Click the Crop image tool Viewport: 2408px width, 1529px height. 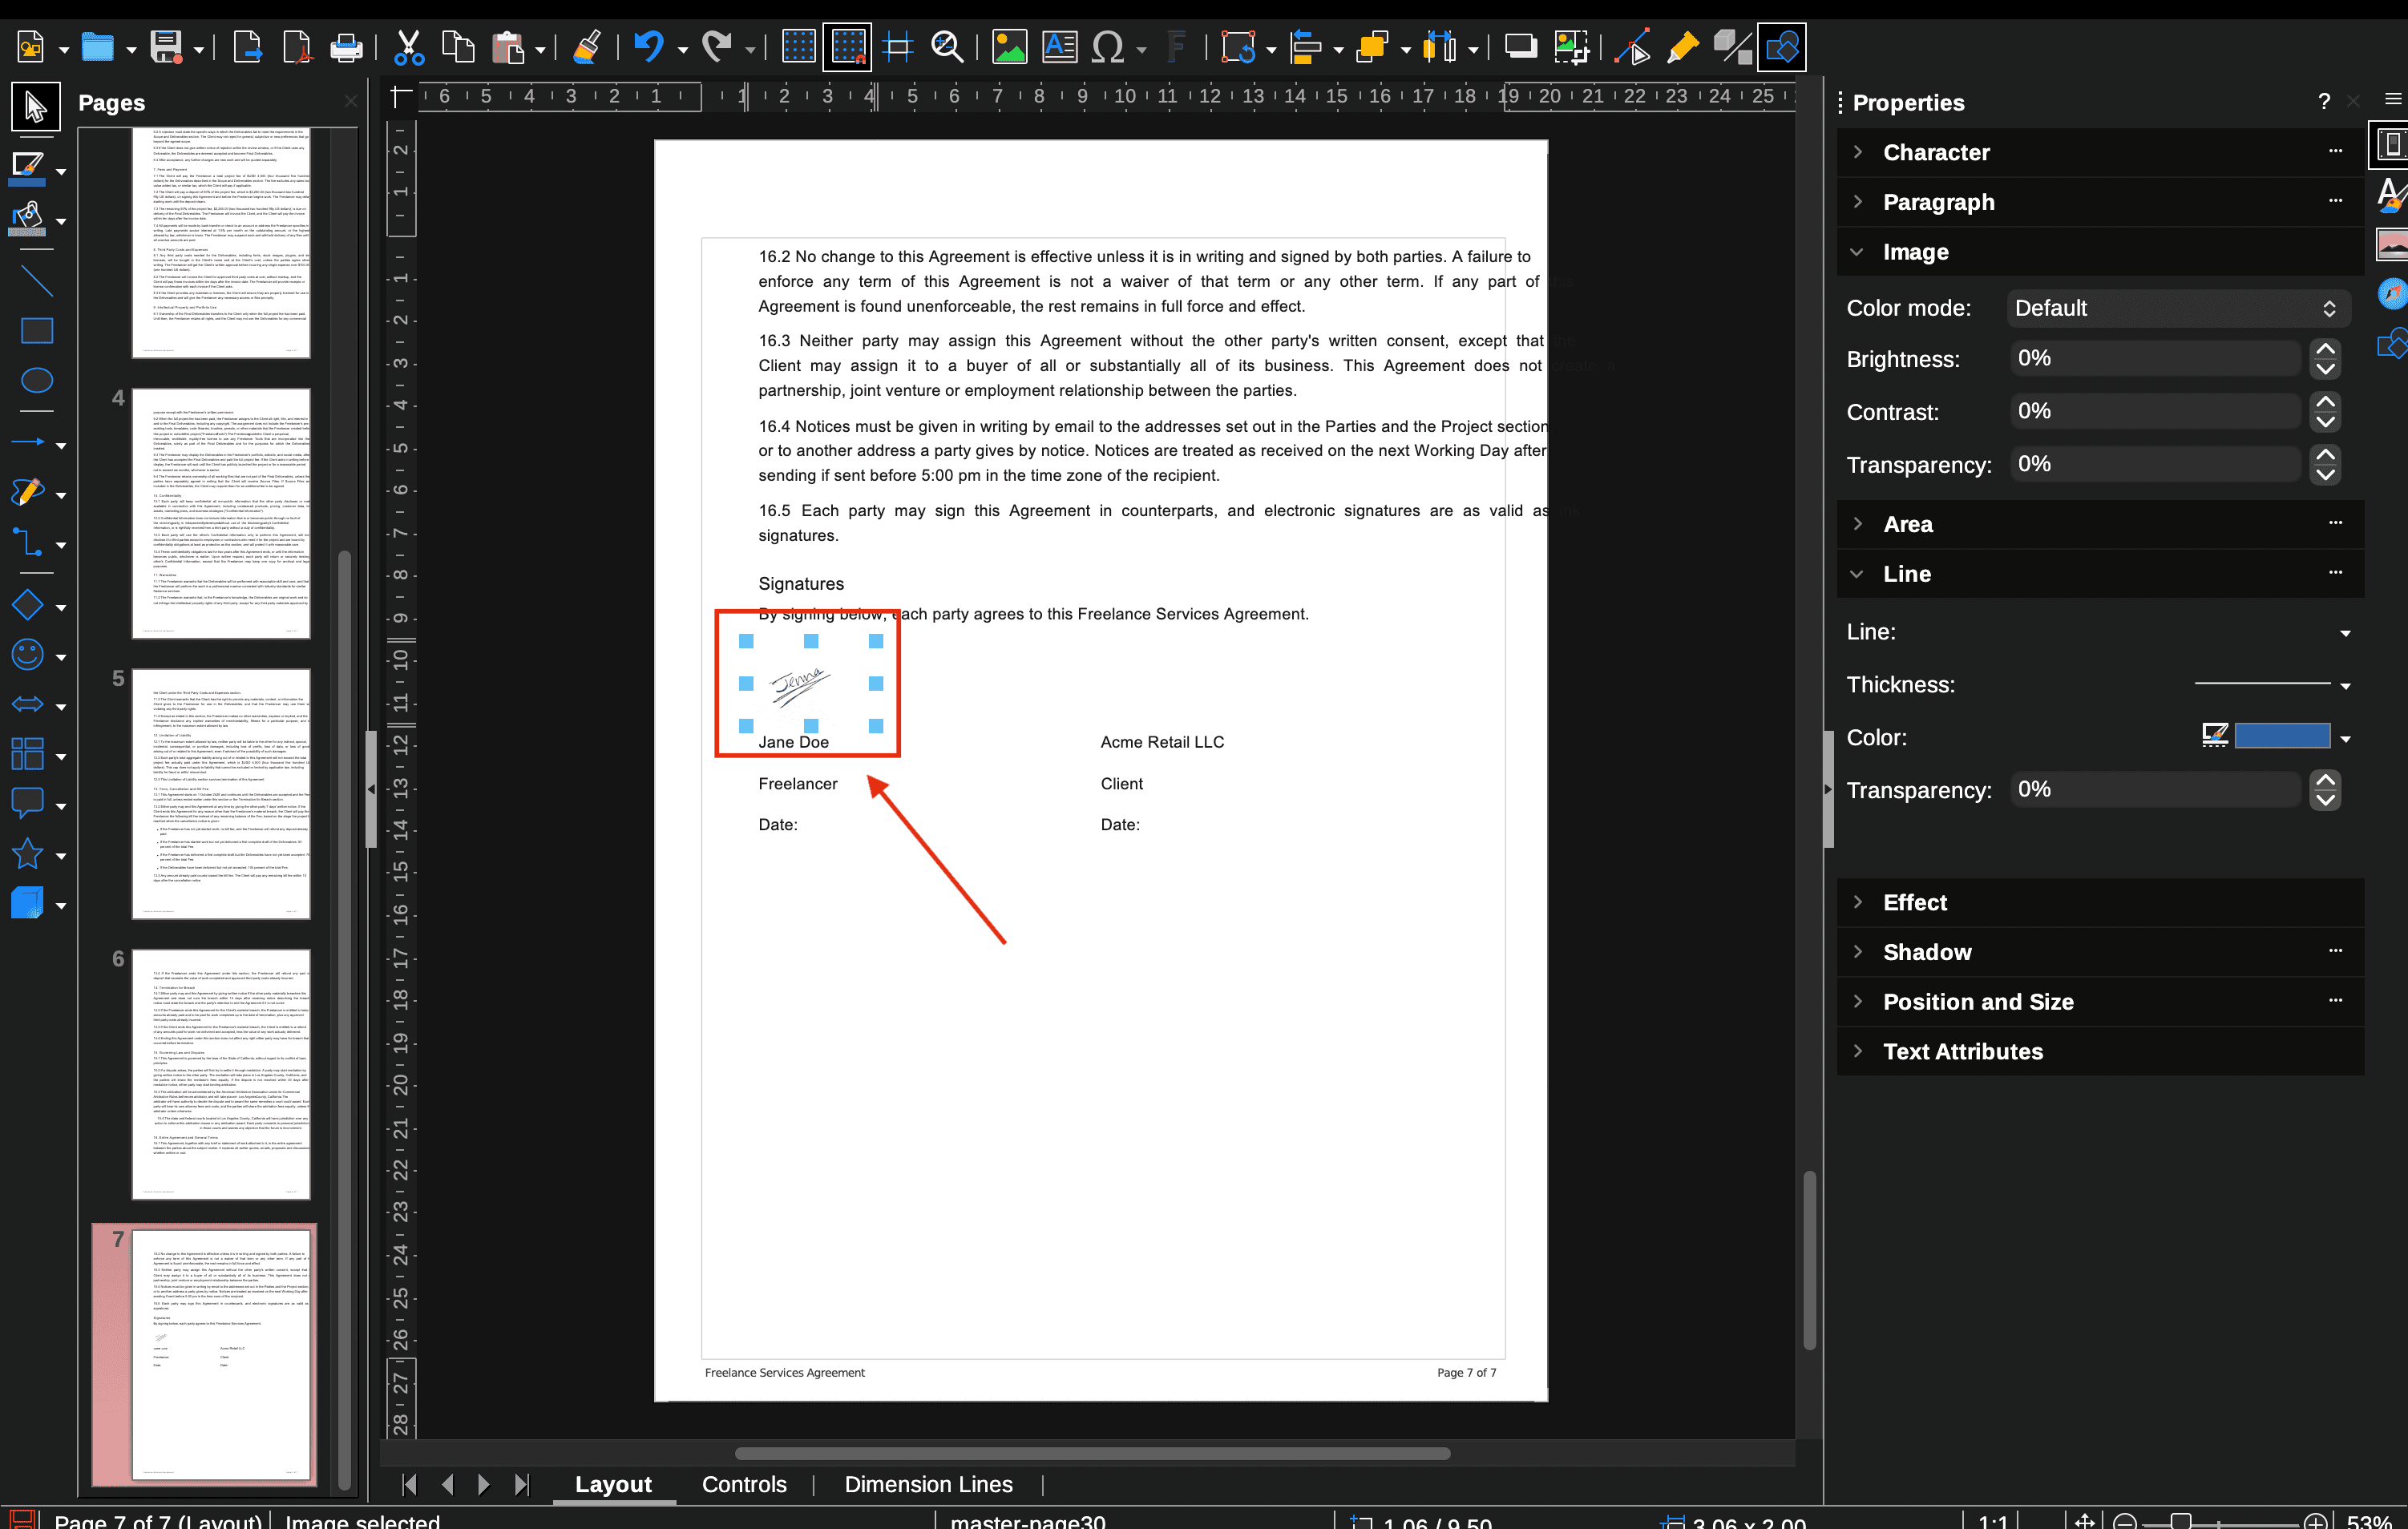[x=1571, y=47]
